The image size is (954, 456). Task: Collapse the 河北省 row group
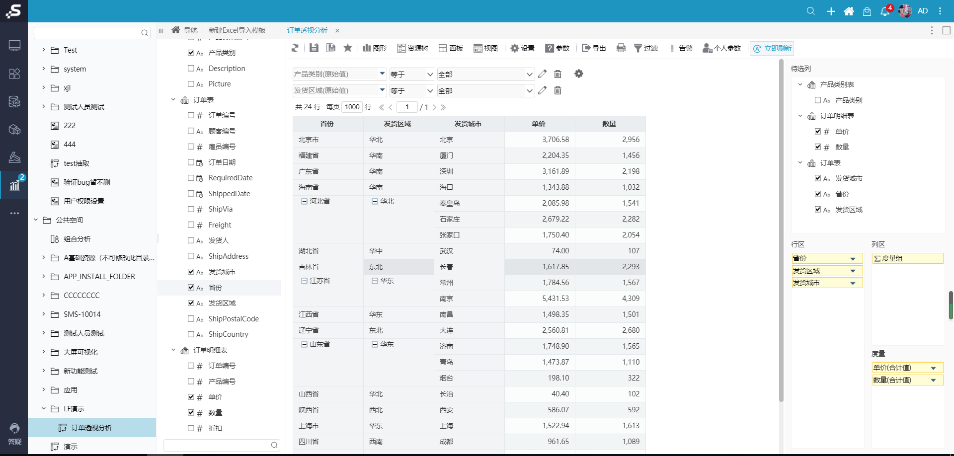(304, 201)
